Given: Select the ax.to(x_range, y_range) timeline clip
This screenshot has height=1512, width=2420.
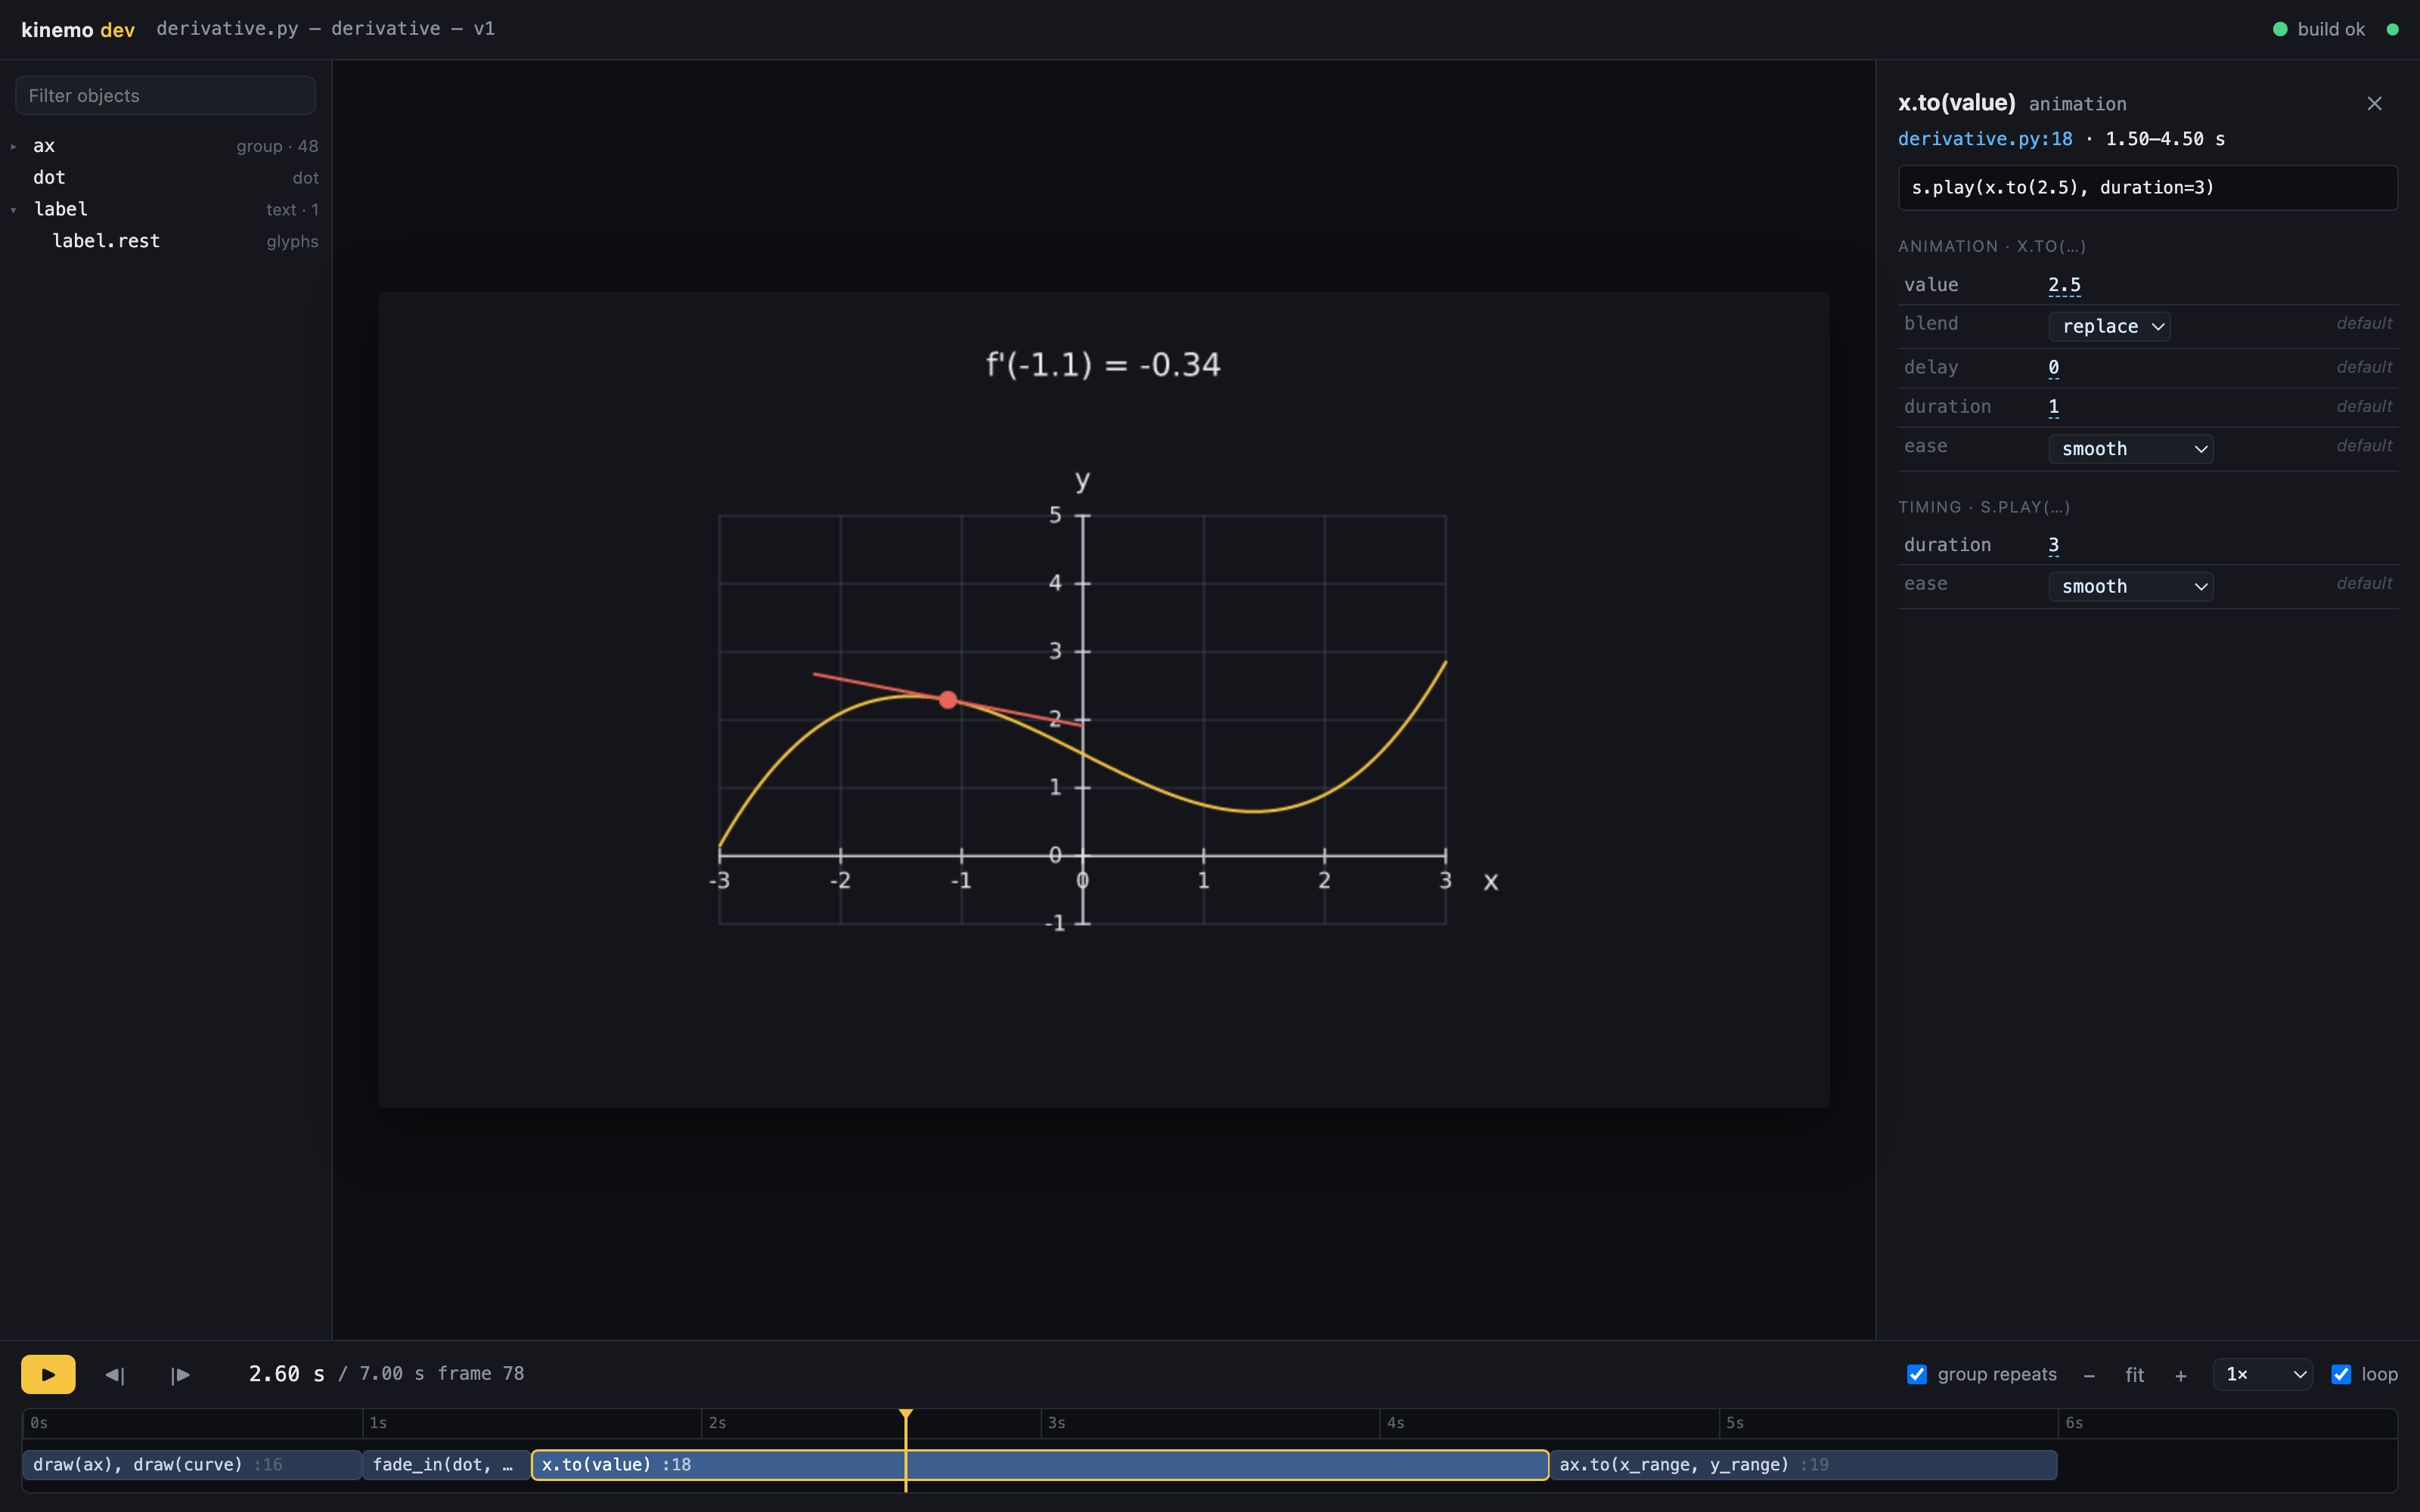Looking at the screenshot, I should (x=1803, y=1465).
